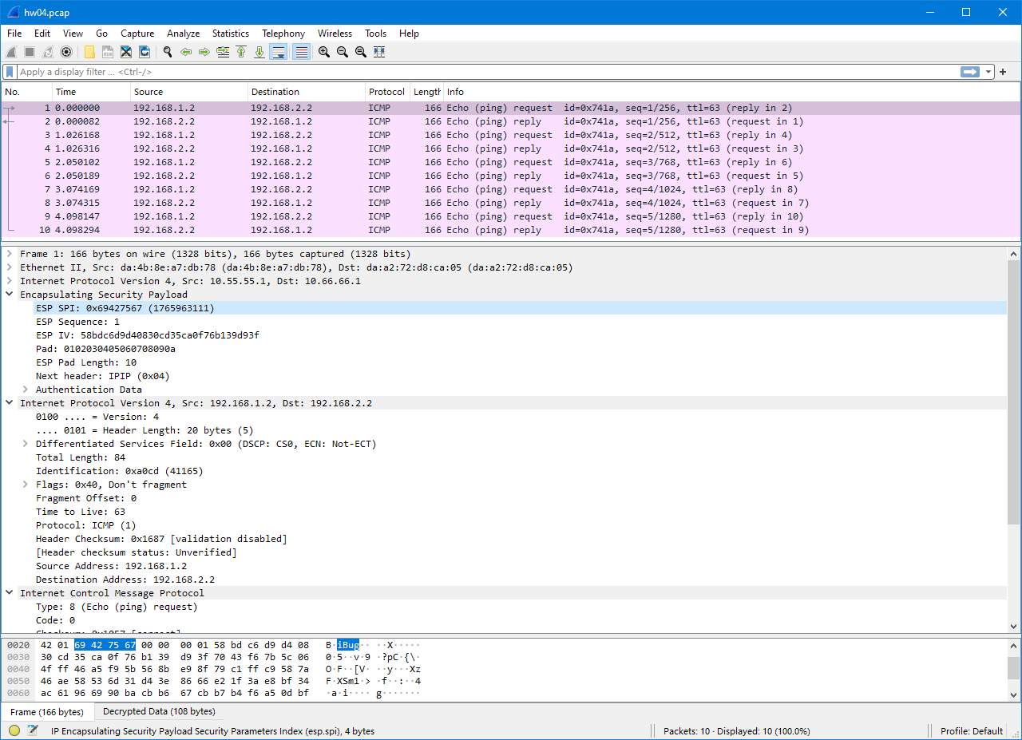1022x740 pixels.
Task: Click the resize columns to content icon
Action: point(379,52)
